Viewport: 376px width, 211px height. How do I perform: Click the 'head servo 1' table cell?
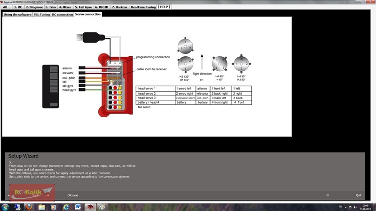click(x=156, y=89)
